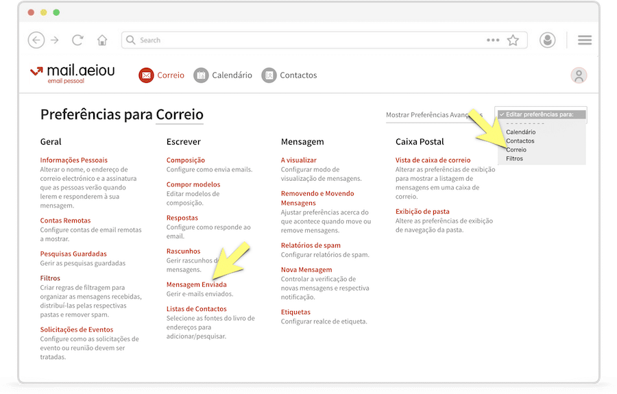Expand the 'Editar preferências para' dropdown
Image resolution: width=617 pixels, height=394 pixels.
pyautogui.click(x=542, y=114)
